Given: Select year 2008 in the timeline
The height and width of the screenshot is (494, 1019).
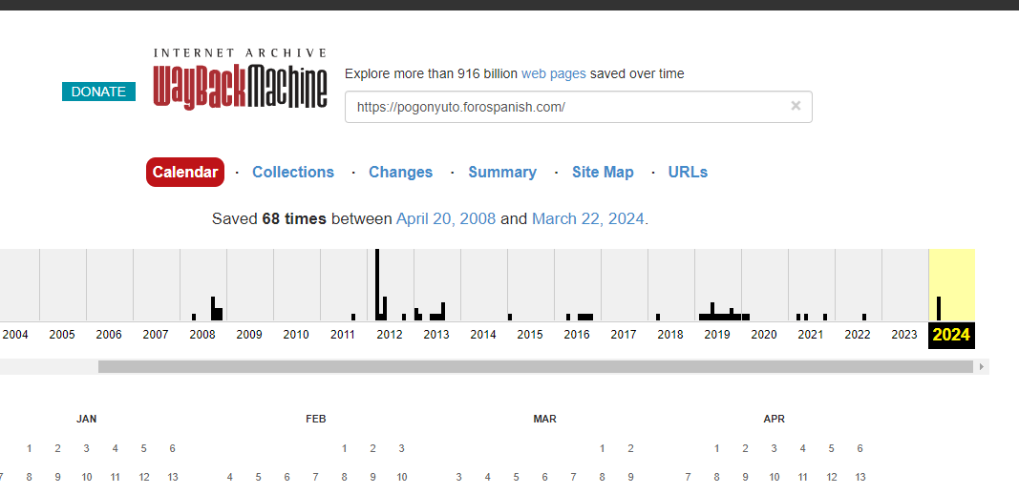Looking at the screenshot, I should tap(202, 335).
